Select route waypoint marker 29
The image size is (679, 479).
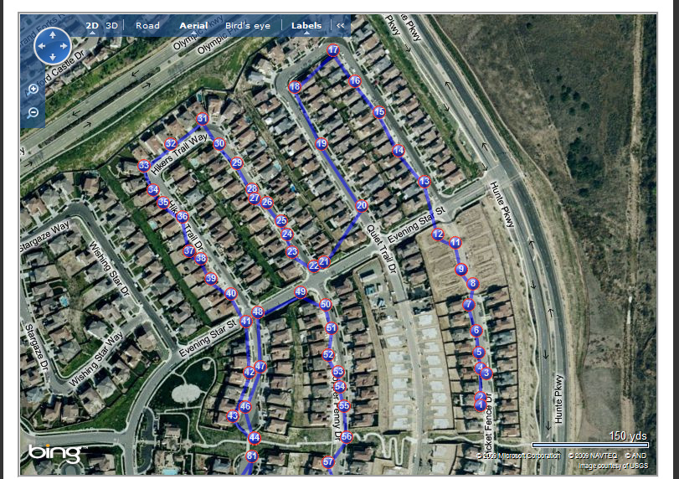click(x=237, y=163)
